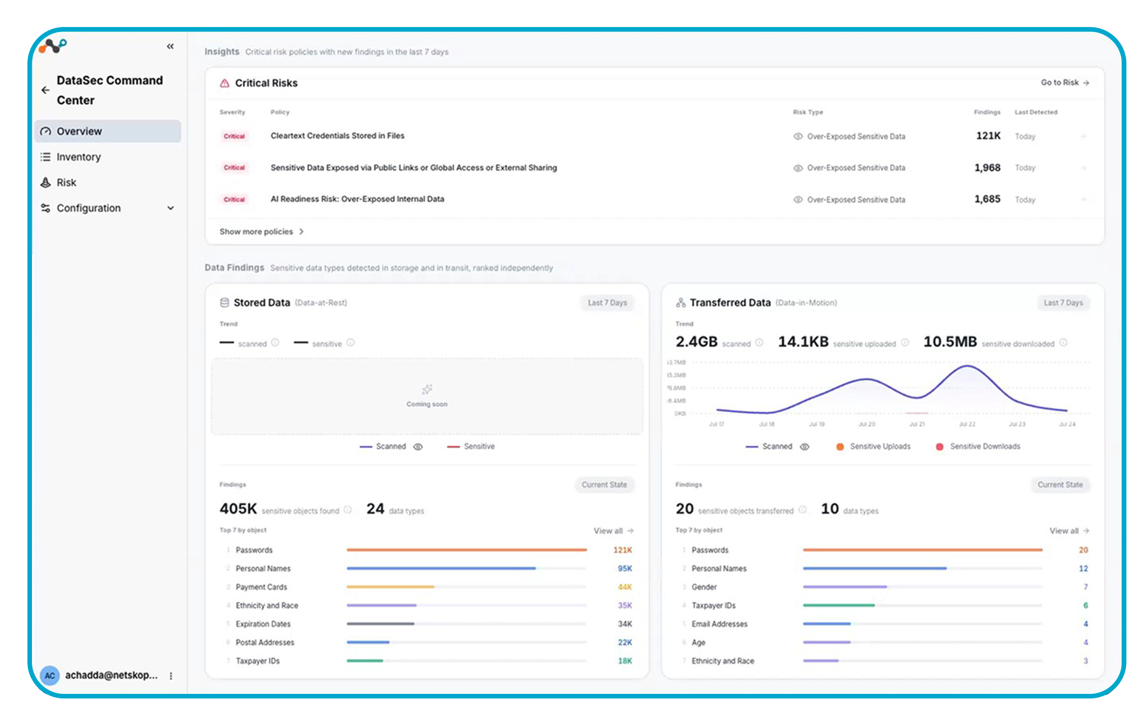Click info icon beside sensitive objects found
The width and height of the screenshot is (1142, 719).
pyautogui.click(x=348, y=510)
